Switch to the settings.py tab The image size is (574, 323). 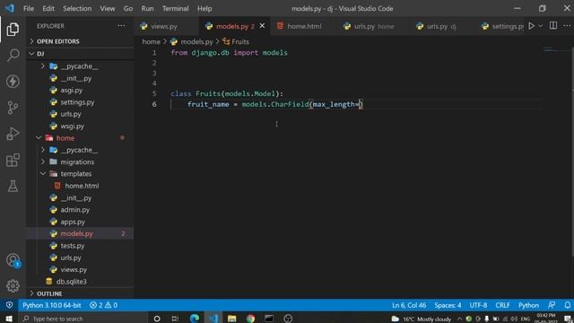(x=503, y=26)
